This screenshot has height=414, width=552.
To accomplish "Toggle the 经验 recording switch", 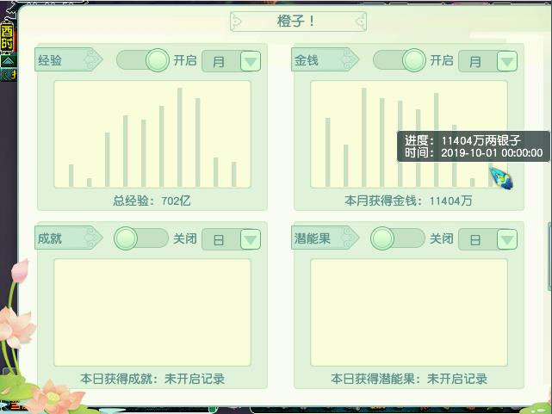I will coord(143,60).
